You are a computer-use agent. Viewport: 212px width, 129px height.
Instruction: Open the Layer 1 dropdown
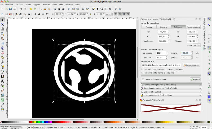coord(39,127)
